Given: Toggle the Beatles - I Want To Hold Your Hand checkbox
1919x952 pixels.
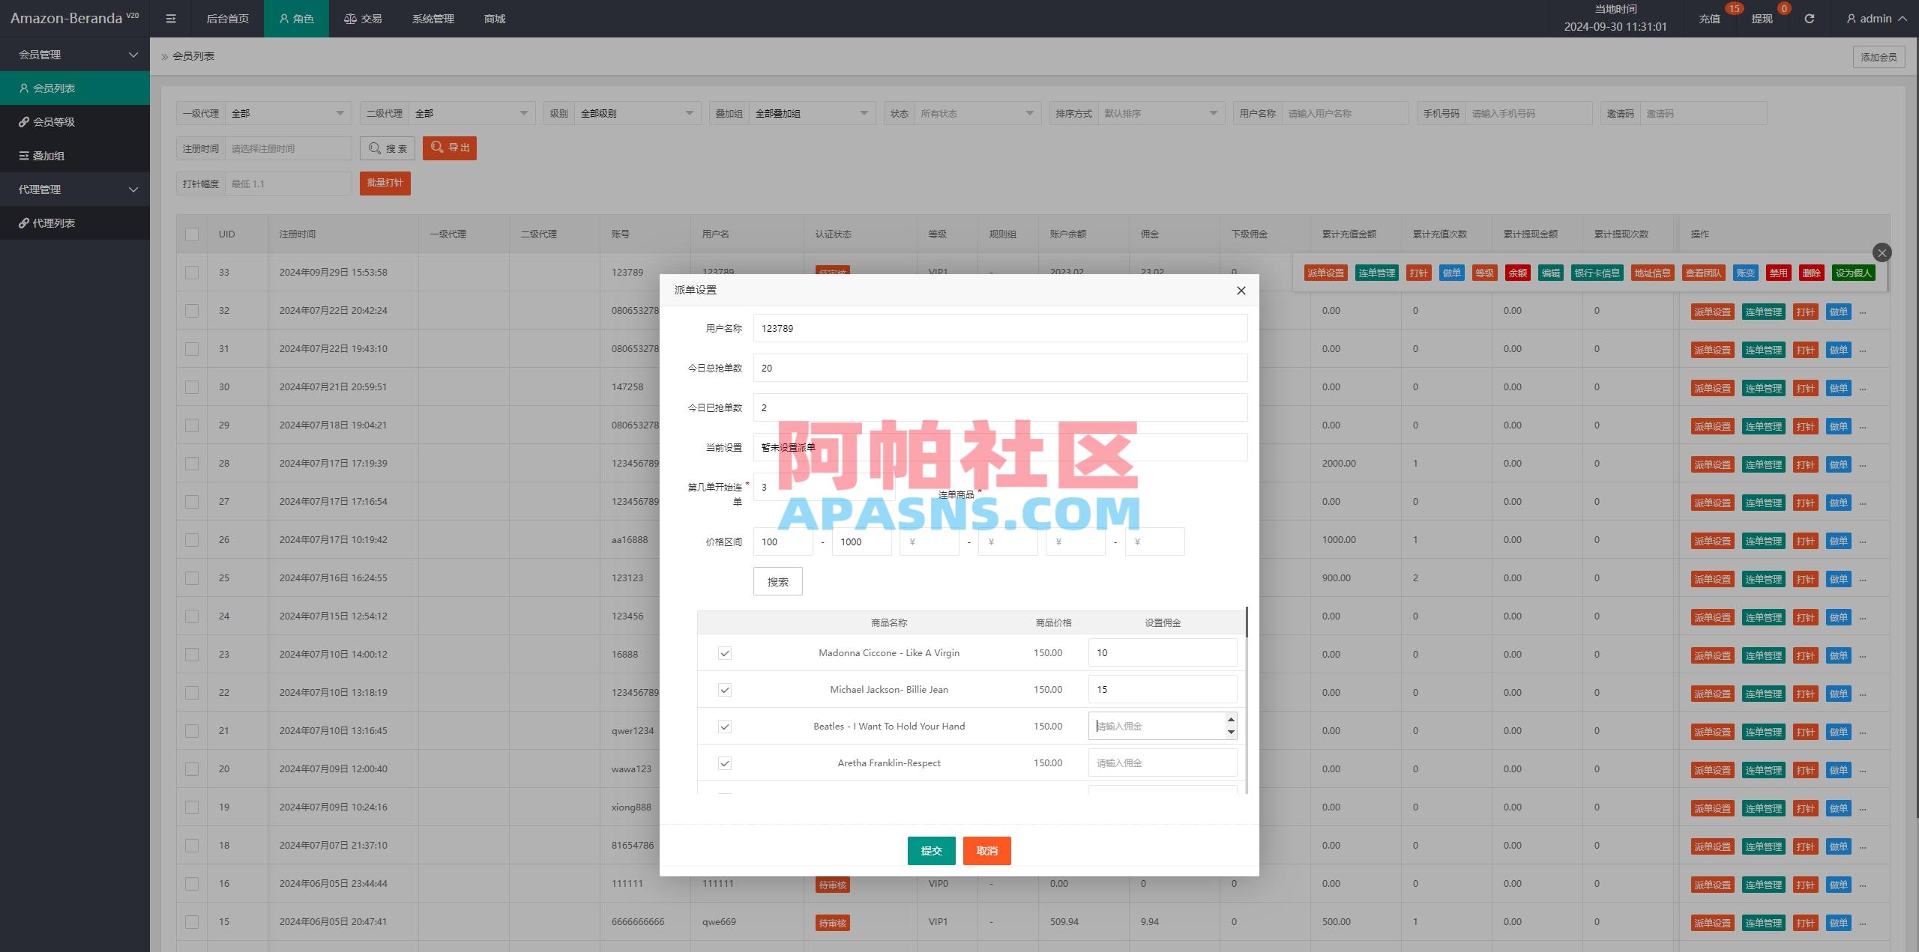Looking at the screenshot, I should click(724, 726).
